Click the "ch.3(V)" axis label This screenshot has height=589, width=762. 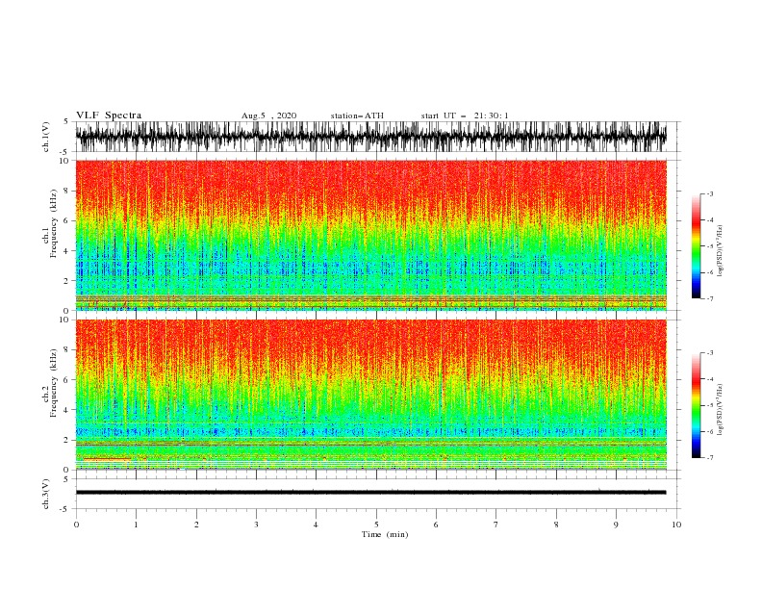(x=45, y=494)
